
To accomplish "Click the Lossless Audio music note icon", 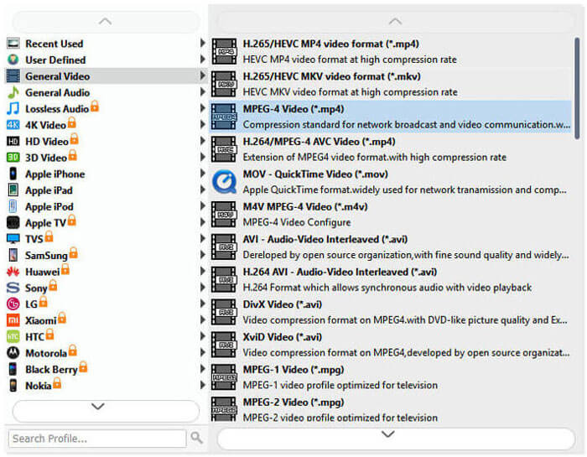I will [x=13, y=109].
